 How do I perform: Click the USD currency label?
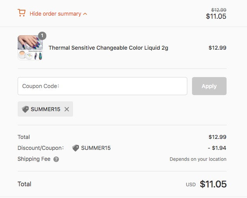tap(191, 184)
